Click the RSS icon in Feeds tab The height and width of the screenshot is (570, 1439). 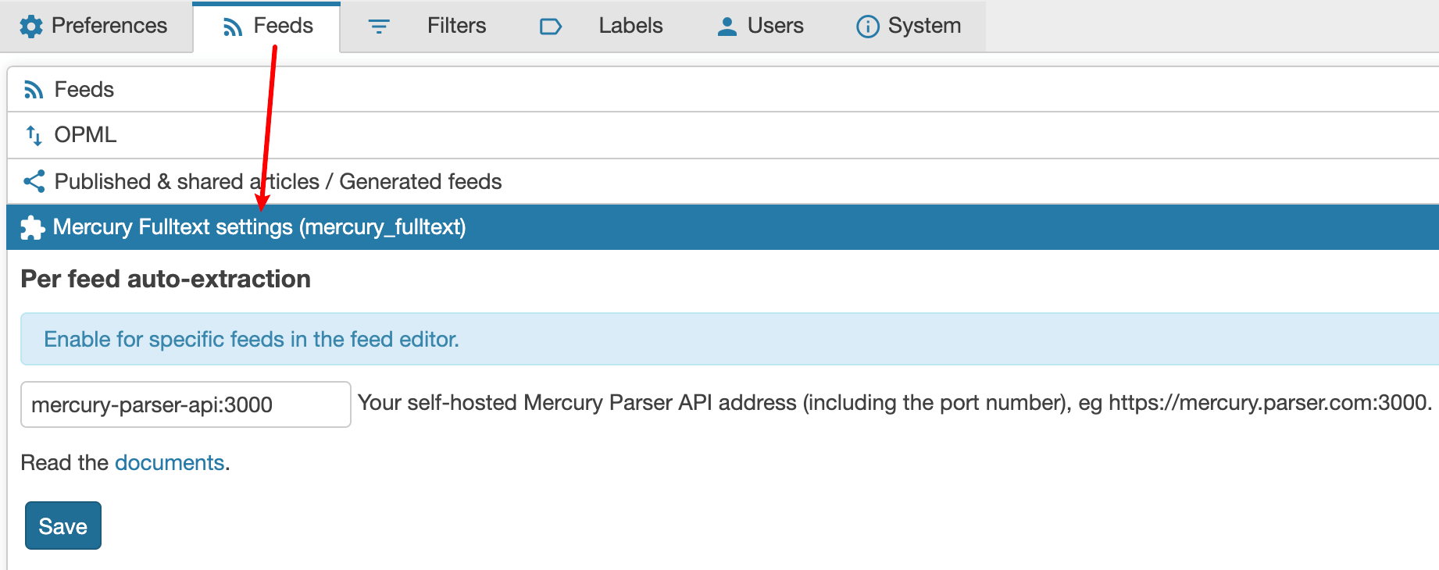232,27
